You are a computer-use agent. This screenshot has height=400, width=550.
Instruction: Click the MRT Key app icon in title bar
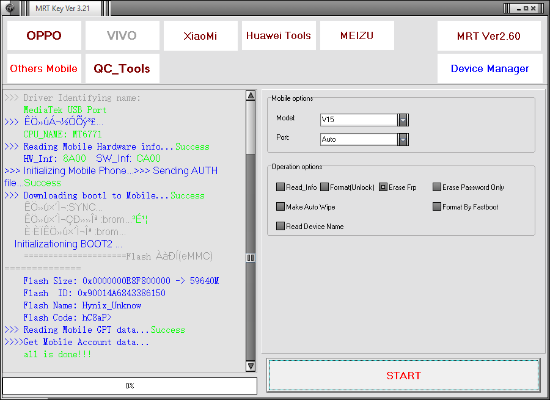pyautogui.click(x=10, y=8)
